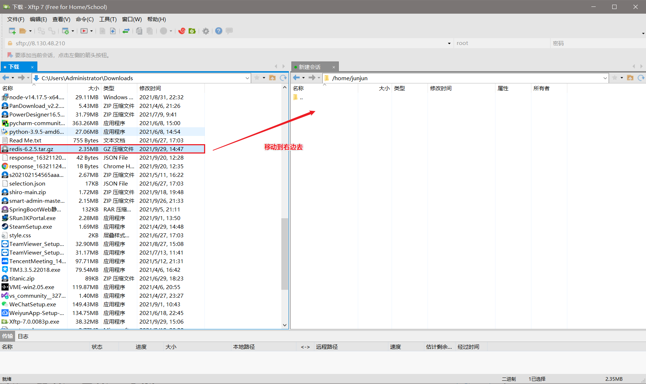This screenshot has height=384, width=646.
Task: Open 文件(F) menu
Action: [16, 19]
